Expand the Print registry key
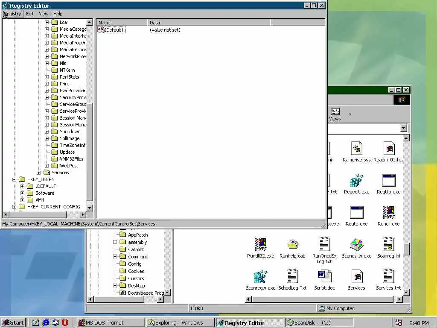The image size is (437, 328). click(x=47, y=84)
